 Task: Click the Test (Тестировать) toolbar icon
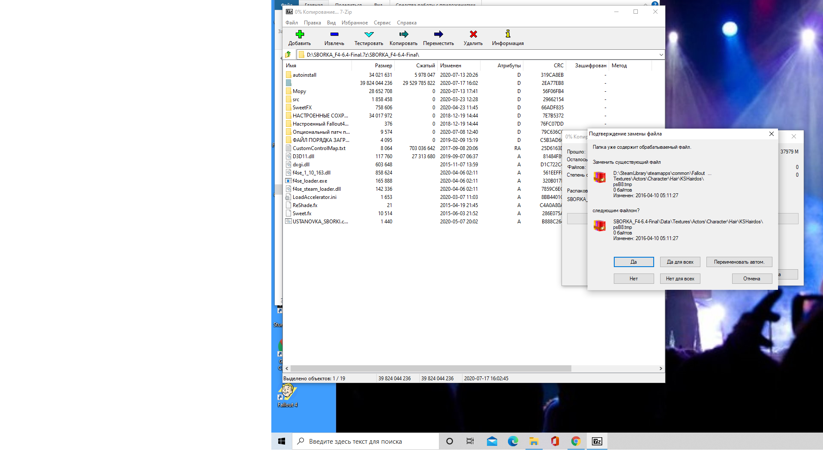pos(369,34)
